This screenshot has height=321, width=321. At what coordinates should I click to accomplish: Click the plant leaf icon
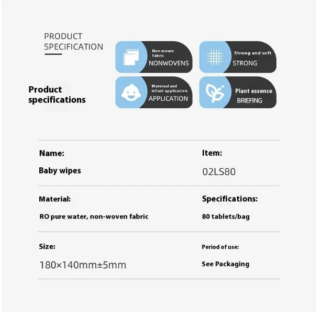pos(215,93)
